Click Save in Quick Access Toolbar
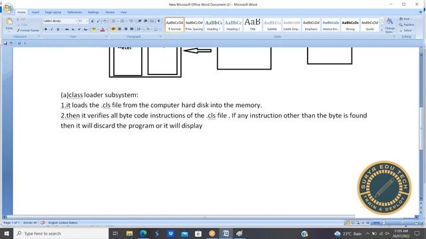 [5, 43]
